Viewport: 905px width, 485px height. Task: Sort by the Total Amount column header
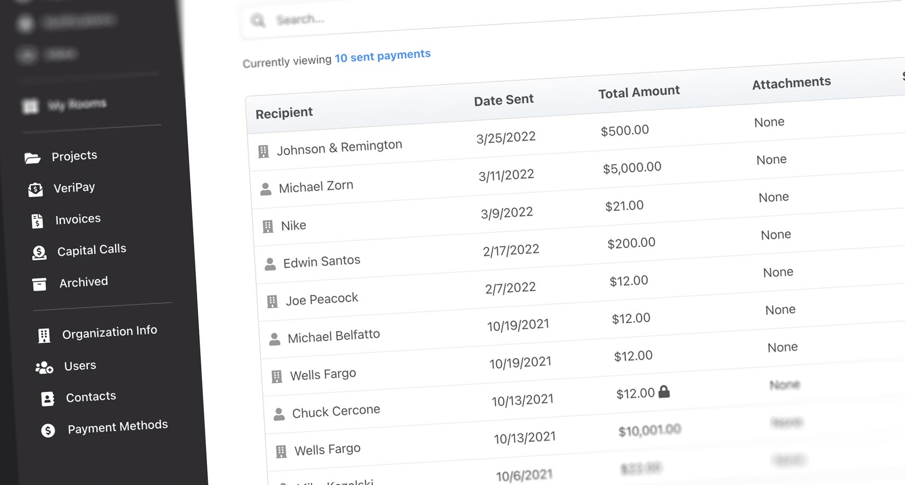coord(639,92)
